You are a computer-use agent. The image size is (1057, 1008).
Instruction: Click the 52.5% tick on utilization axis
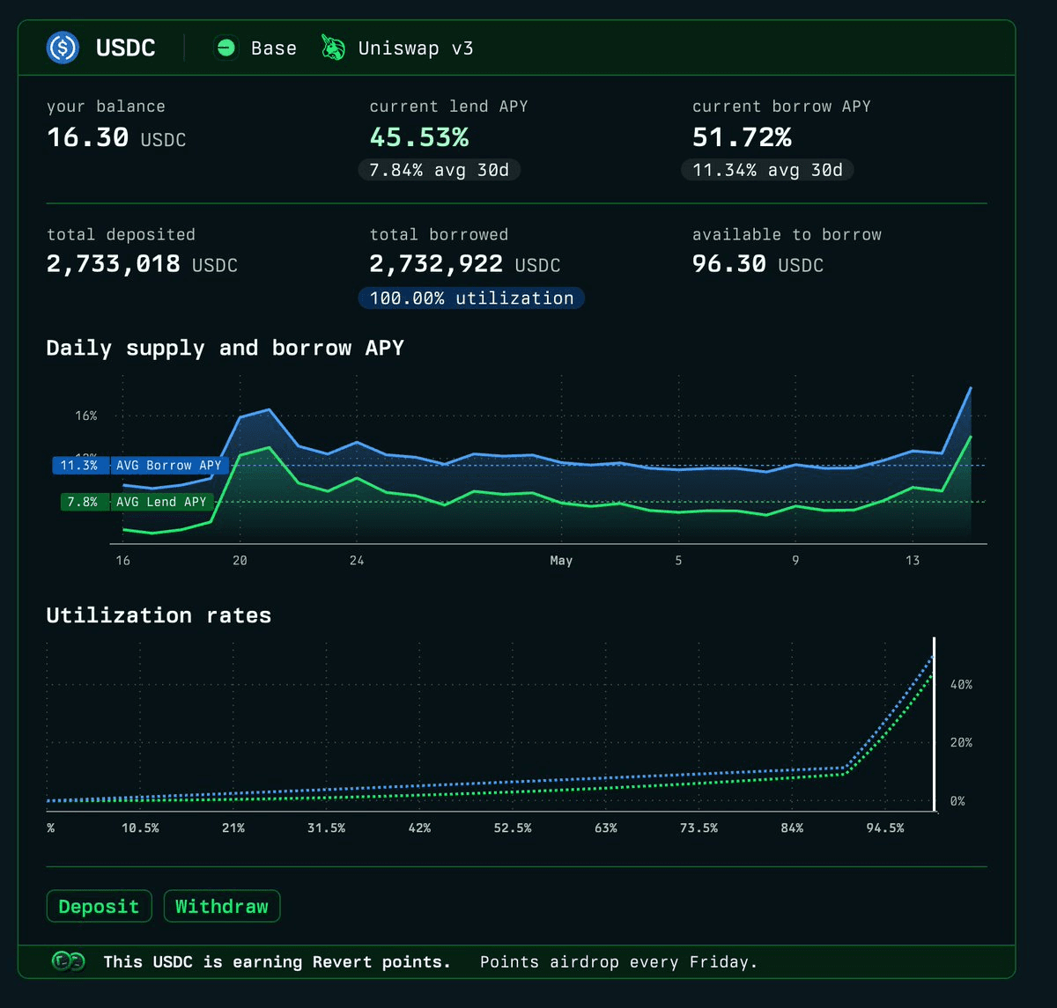[513, 828]
